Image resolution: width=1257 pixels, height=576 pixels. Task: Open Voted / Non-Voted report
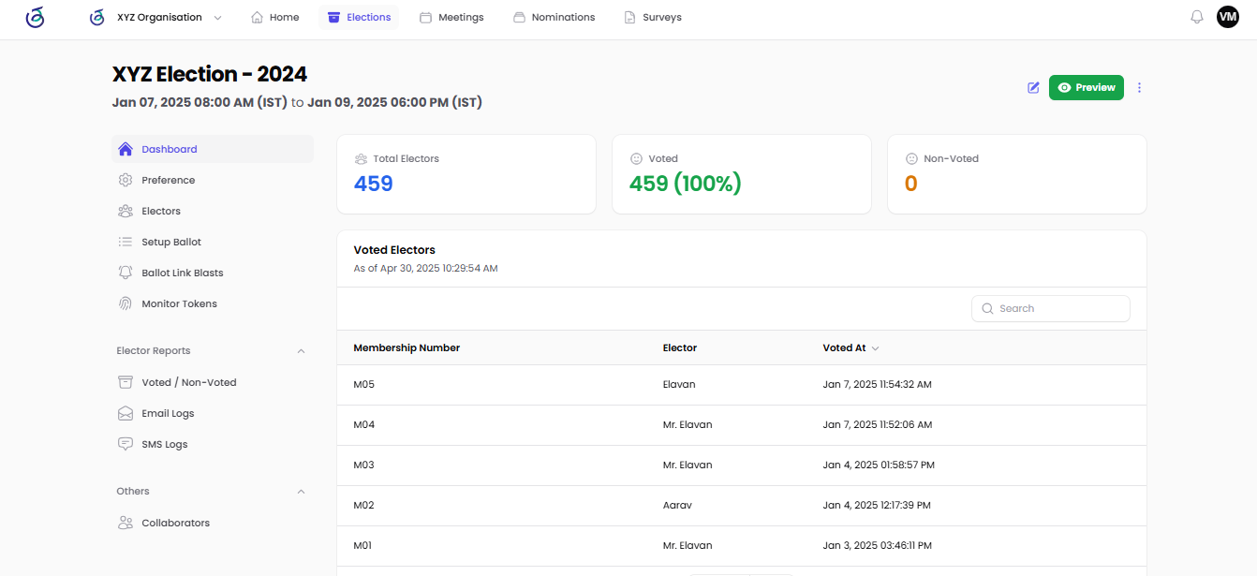(x=188, y=382)
